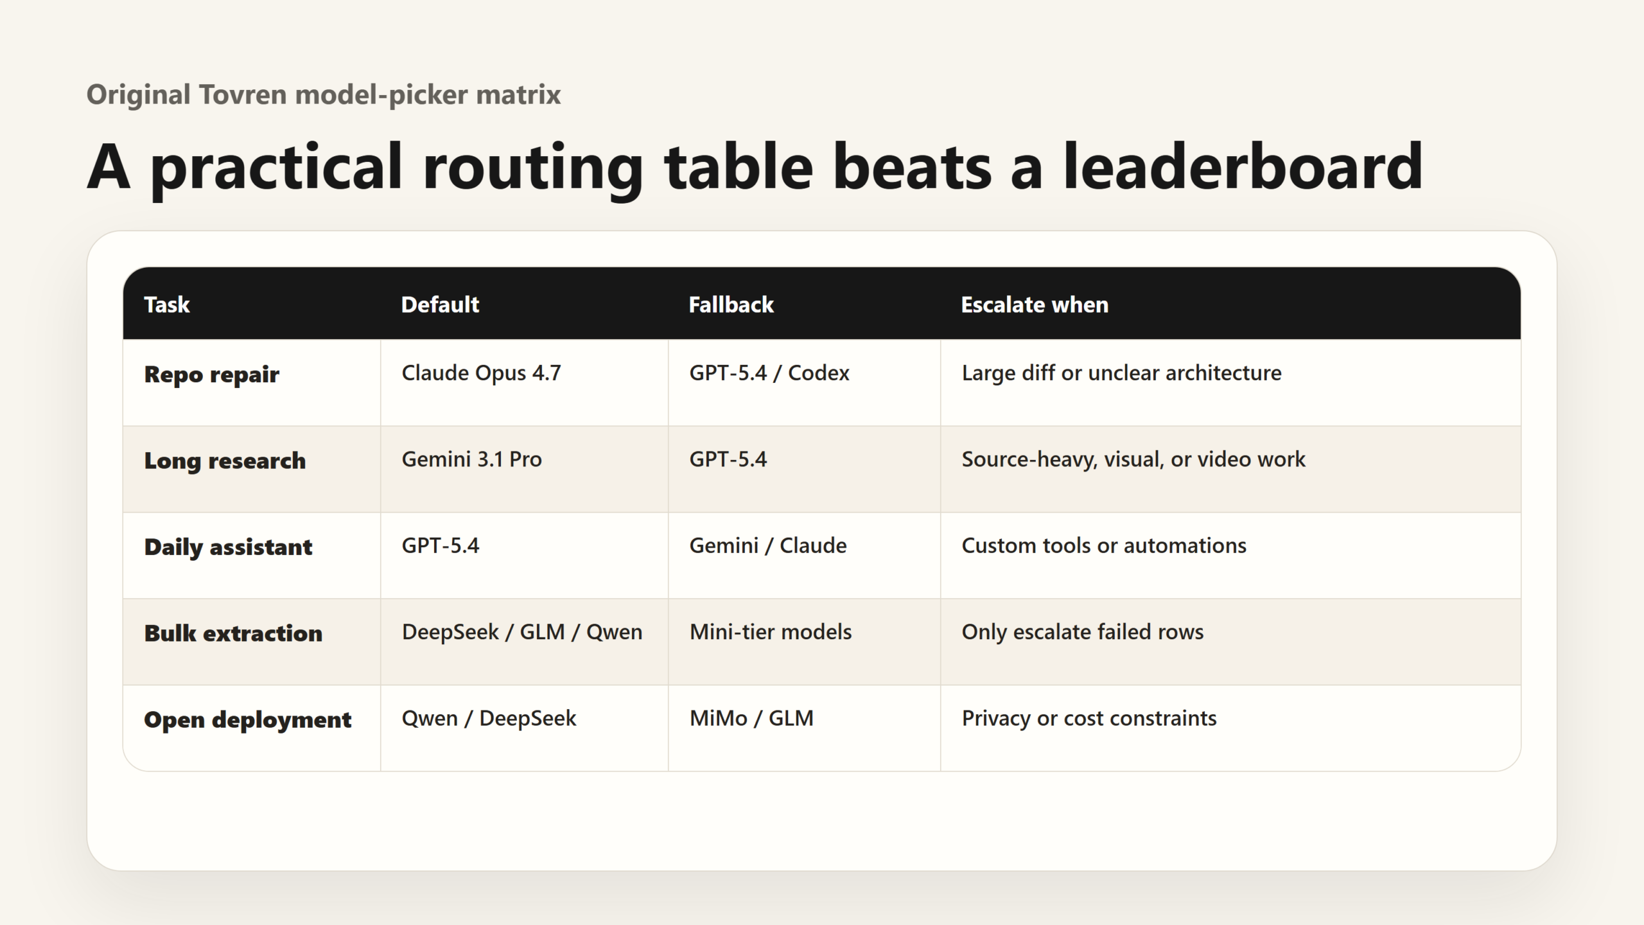Click the "DeepSeek / GLM / Qwen" cell

(x=522, y=632)
